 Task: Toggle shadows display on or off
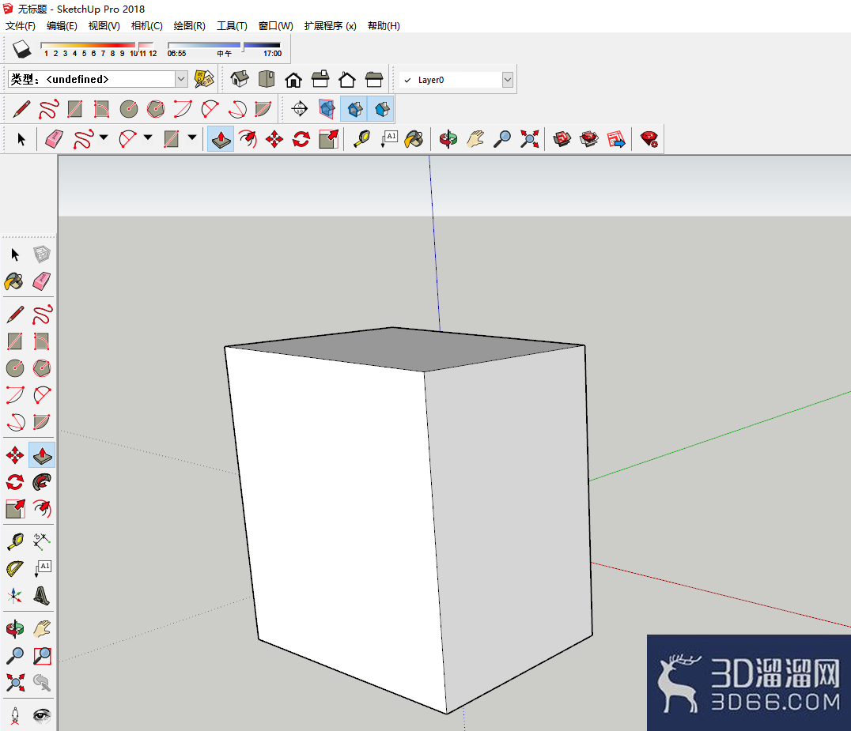point(21,49)
